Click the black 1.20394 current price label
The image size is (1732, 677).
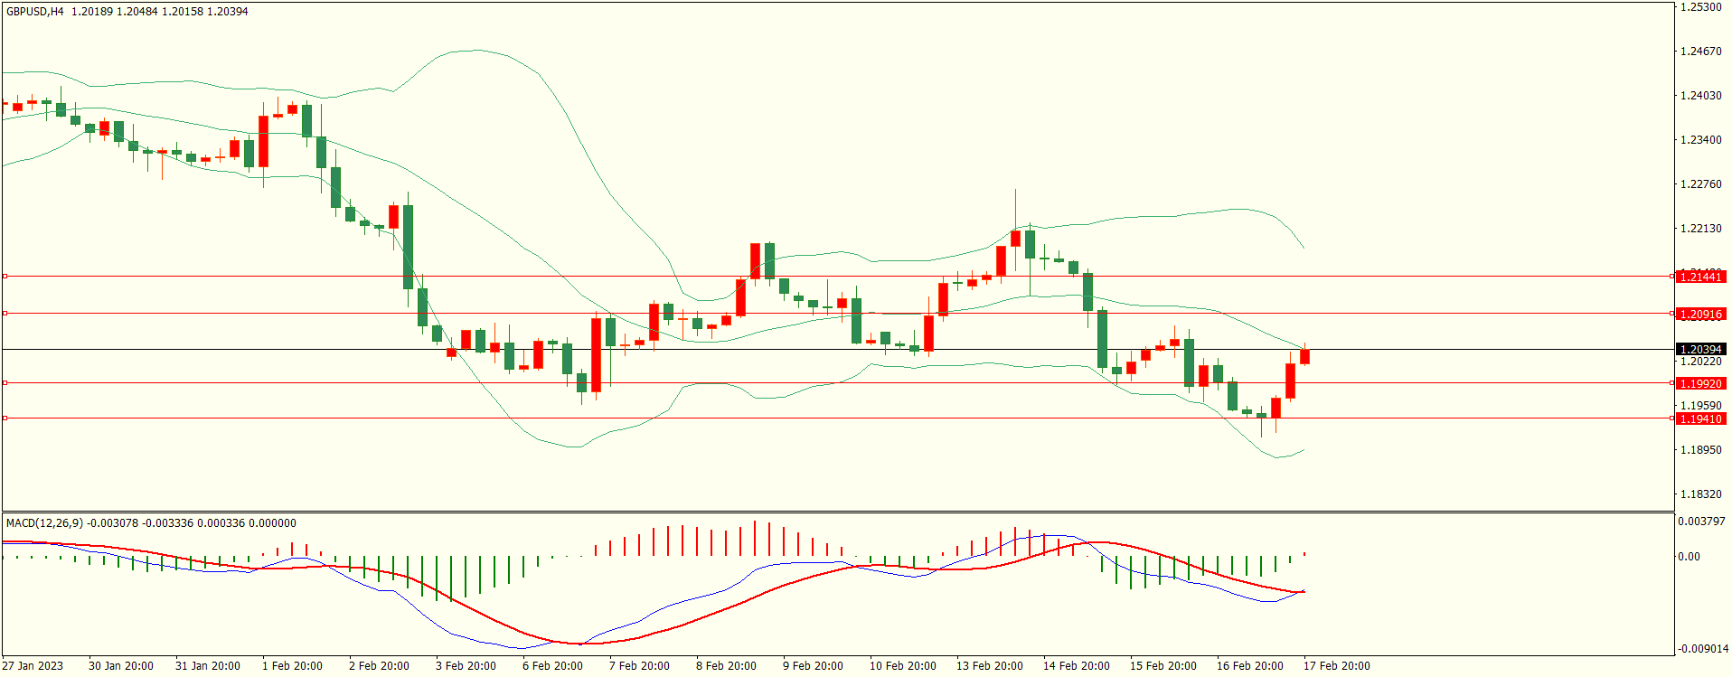tap(1700, 349)
